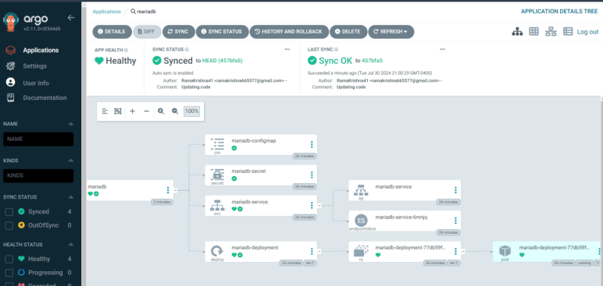Click the fit-to-screen graph icon
The image size is (603, 286).
click(x=118, y=111)
